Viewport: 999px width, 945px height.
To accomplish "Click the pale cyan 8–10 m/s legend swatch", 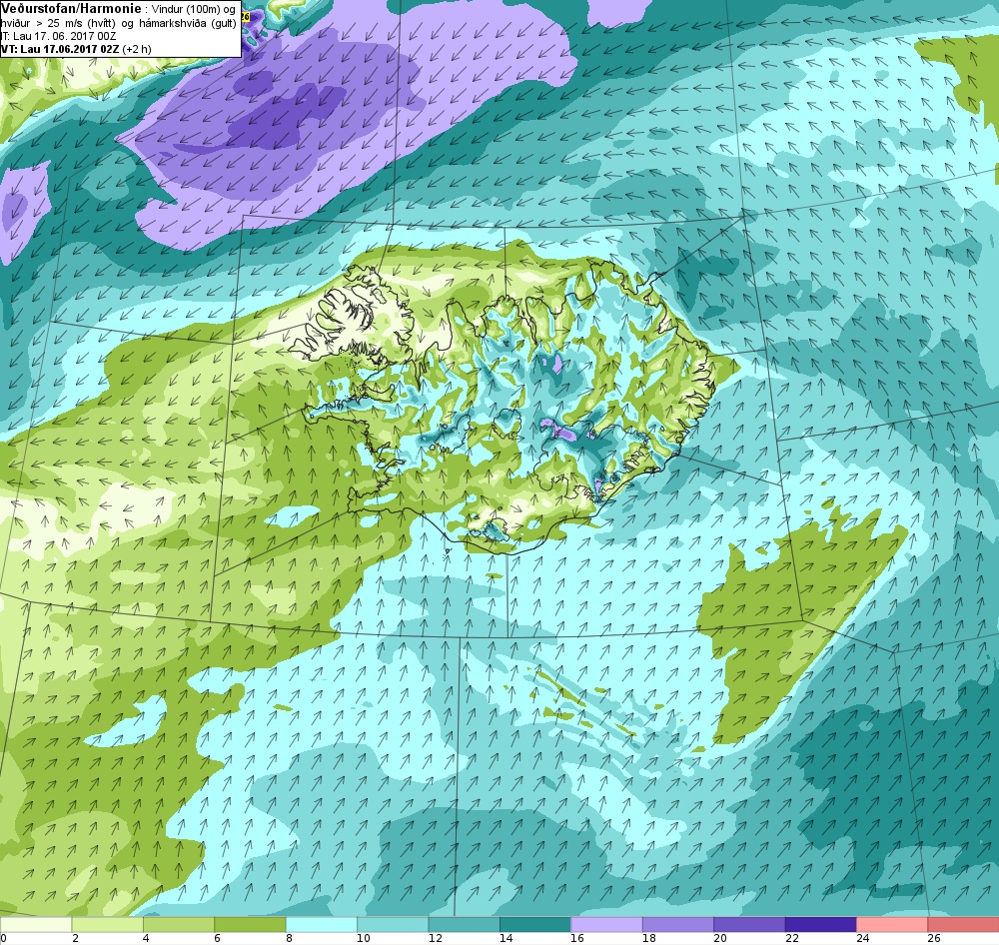I will pos(321,924).
